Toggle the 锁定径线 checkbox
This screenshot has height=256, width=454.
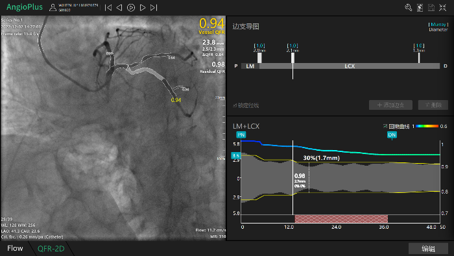[x=235, y=105]
